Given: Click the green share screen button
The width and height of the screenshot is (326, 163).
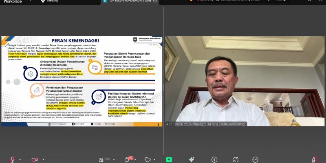Looking at the screenshot, I should (x=169, y=160).
